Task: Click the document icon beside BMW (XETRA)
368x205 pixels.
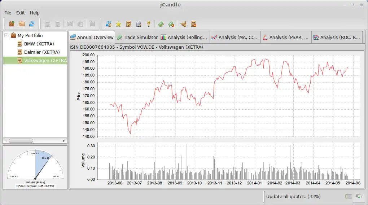Action: tap(20, 44)
